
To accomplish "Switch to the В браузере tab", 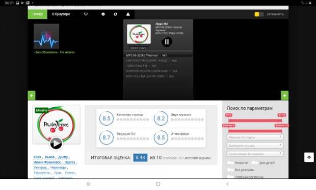I will [61, 14].
